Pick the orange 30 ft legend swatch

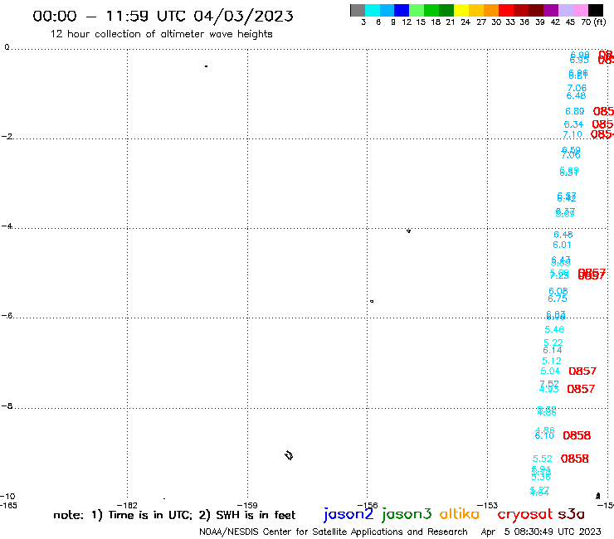pyautogui.click(x=491, y=10)
